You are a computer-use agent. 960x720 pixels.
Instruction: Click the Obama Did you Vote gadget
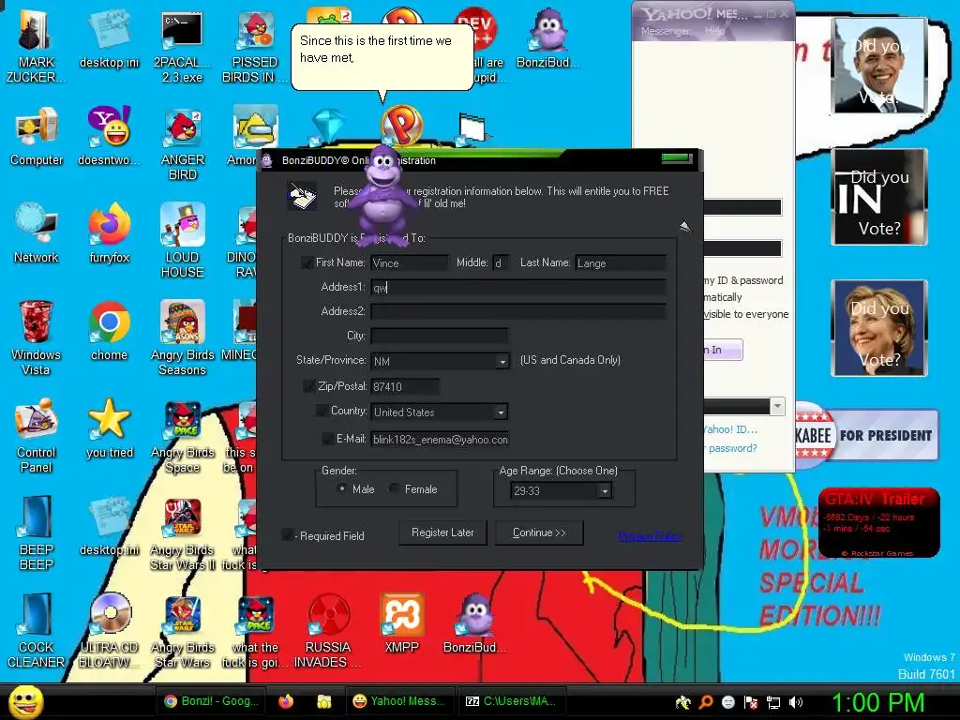coord(879,66)
